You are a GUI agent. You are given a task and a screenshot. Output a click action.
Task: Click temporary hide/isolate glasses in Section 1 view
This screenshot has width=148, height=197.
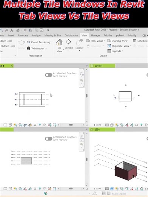point(35,125)
